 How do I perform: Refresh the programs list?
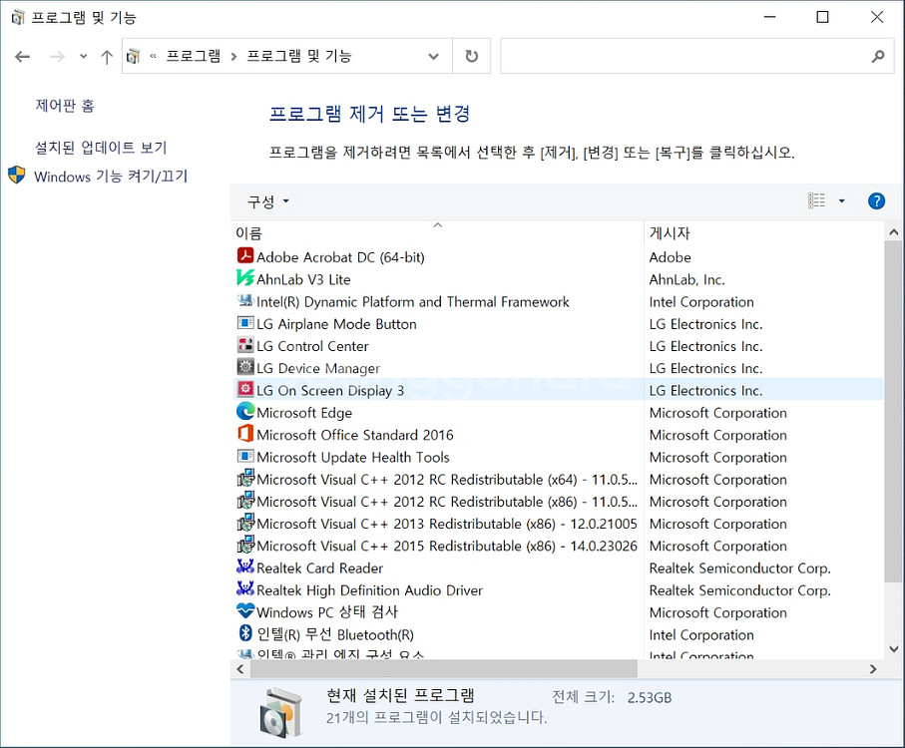point(472,56)
